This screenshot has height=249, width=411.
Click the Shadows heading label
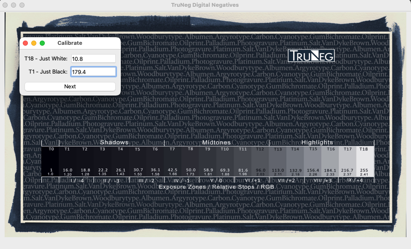click(x=114, y=142)
